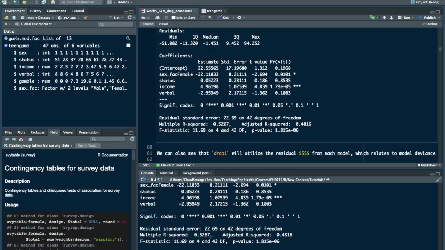Toggle the Knit on Save checkbox
The width and height of the screenshot is (445, 250).
coord(173,18)
